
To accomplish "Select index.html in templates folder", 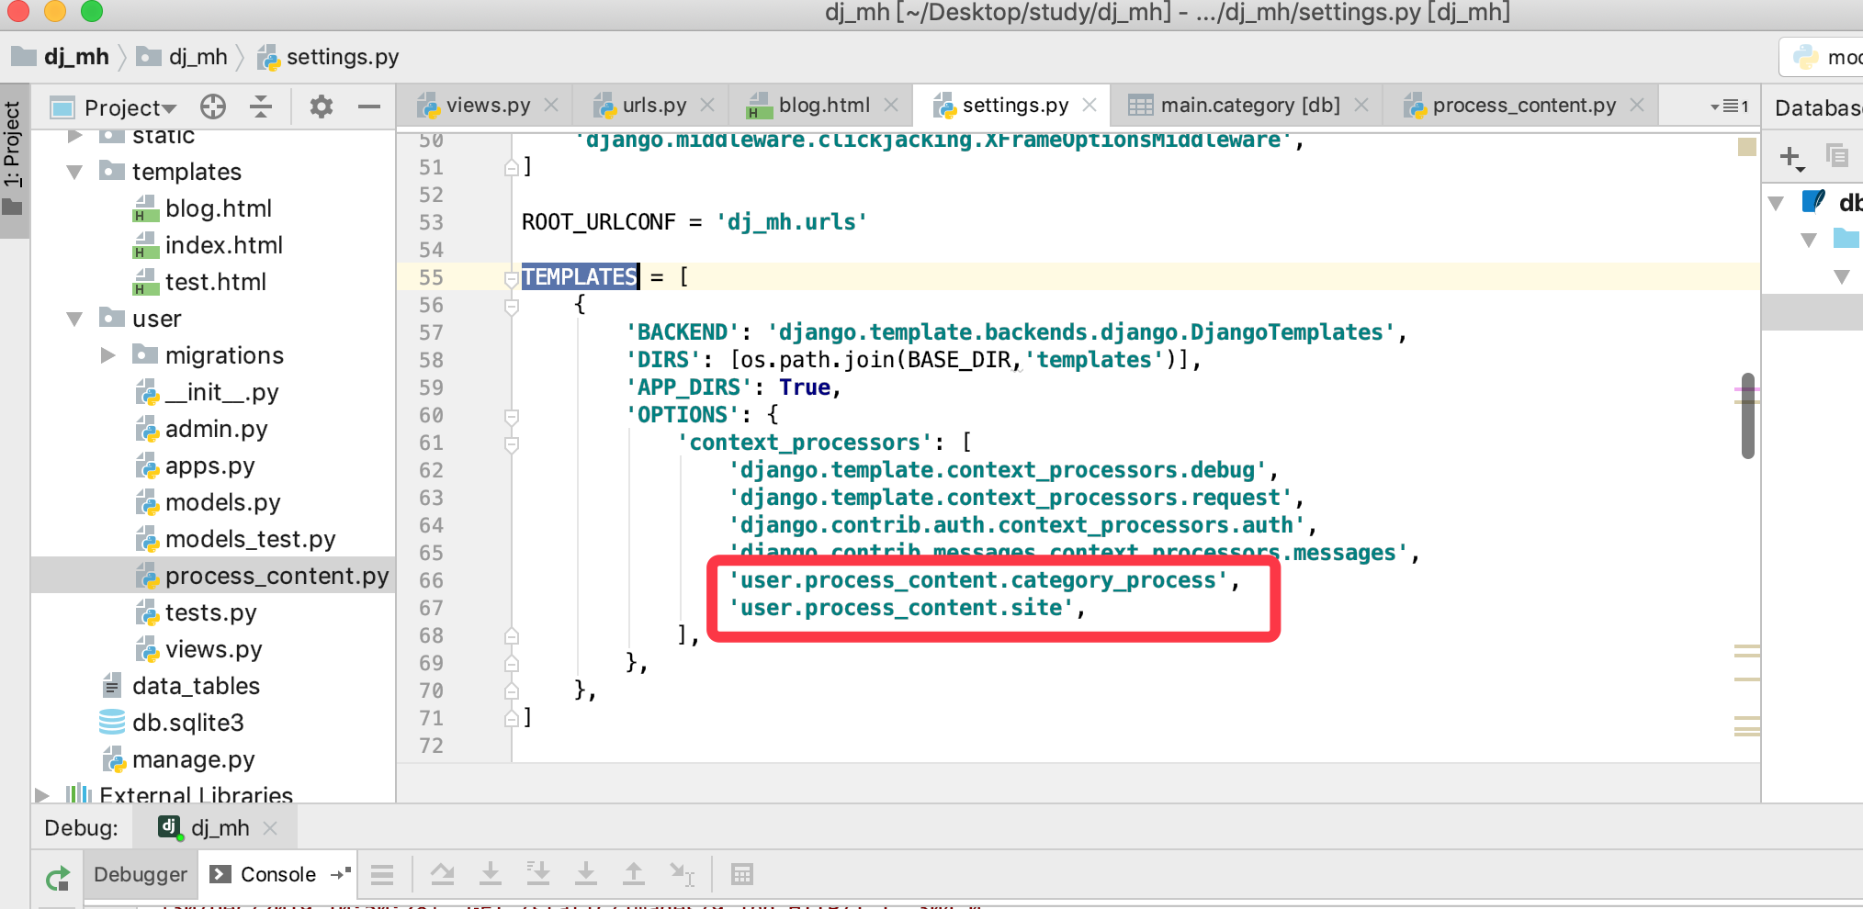I will pyautogui.click(x=223, y=245).
